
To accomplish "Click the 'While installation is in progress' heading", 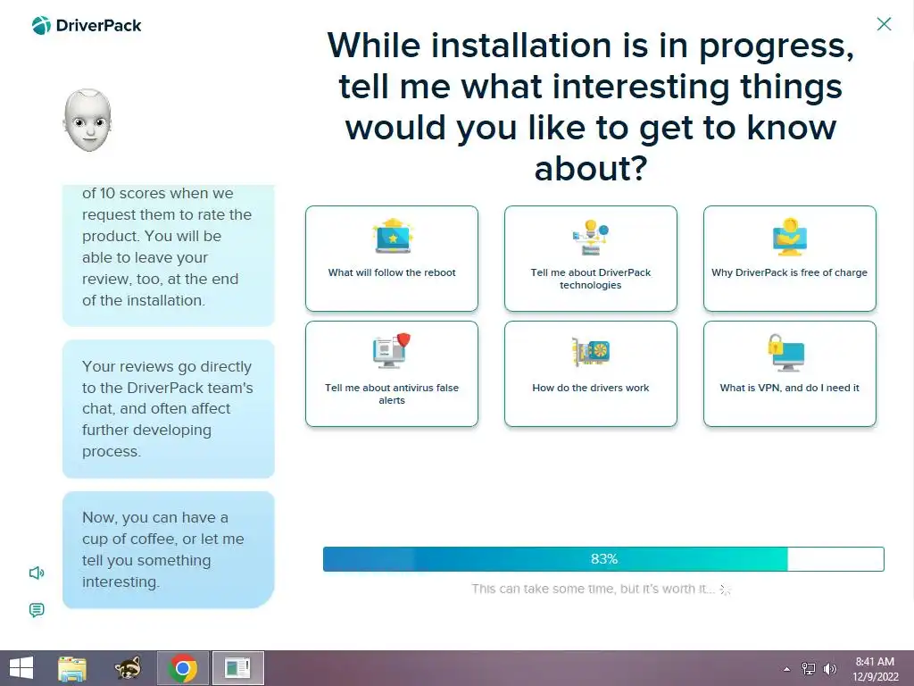I will [591, 107].
